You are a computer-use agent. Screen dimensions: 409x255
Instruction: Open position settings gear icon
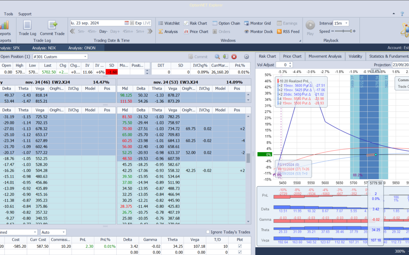[x=247, y=57]
